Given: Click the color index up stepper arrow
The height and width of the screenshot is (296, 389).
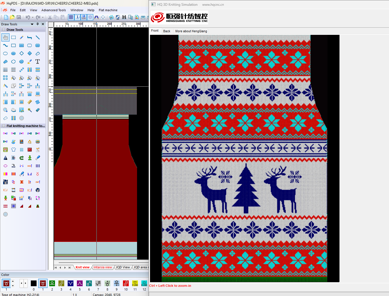Looking at the screenshot, I should pyautogui.click(x=13, y=281).
